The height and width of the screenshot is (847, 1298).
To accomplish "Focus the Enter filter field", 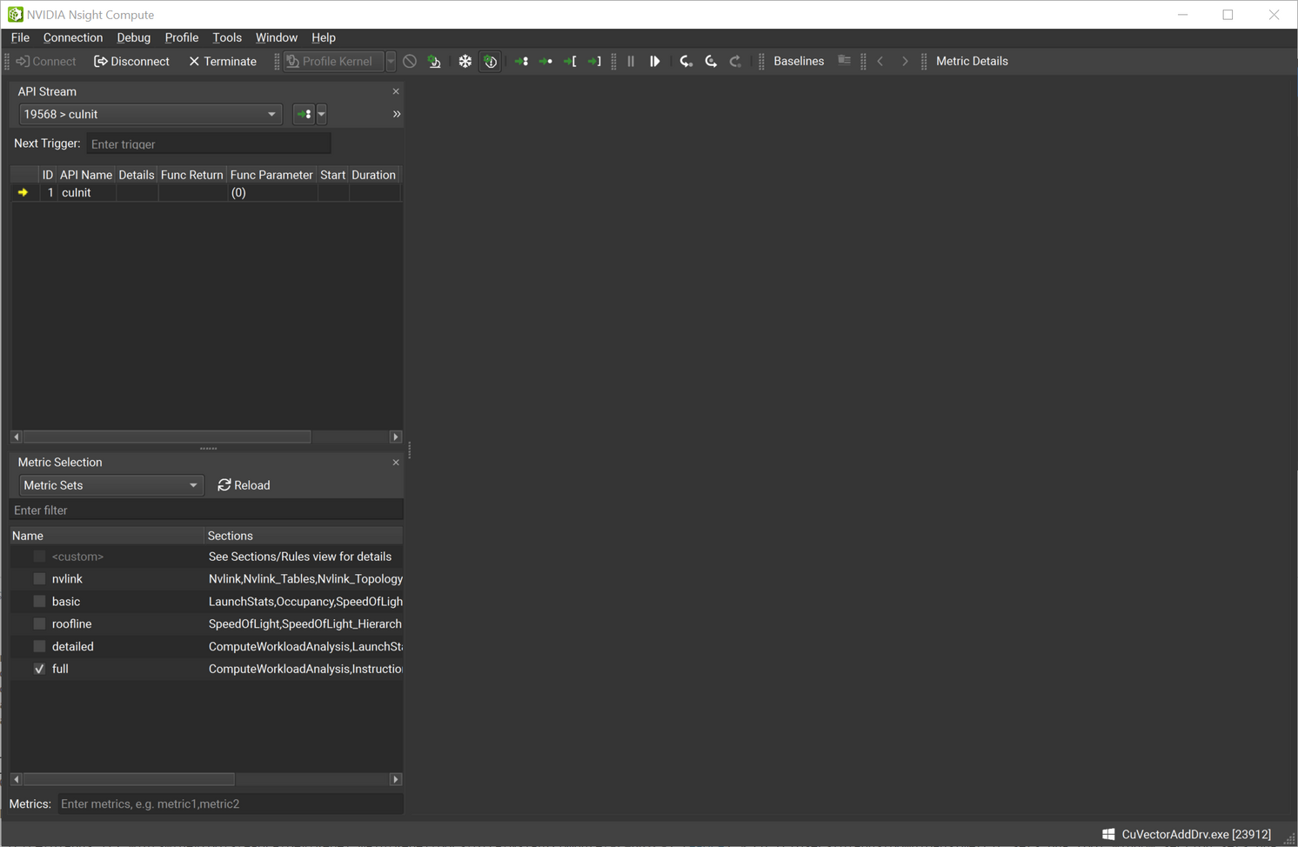I will coord(205,510).
